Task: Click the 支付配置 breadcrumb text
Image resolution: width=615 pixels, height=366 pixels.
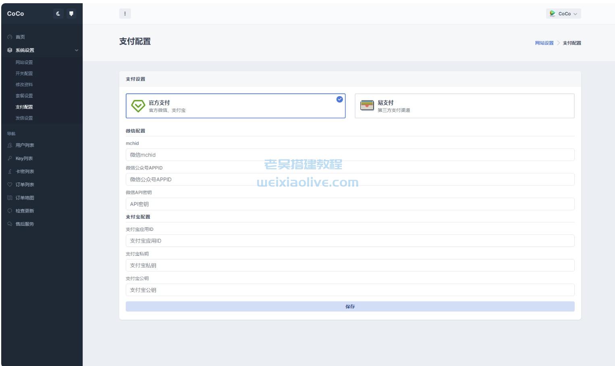Action: [x=572, y=43]
